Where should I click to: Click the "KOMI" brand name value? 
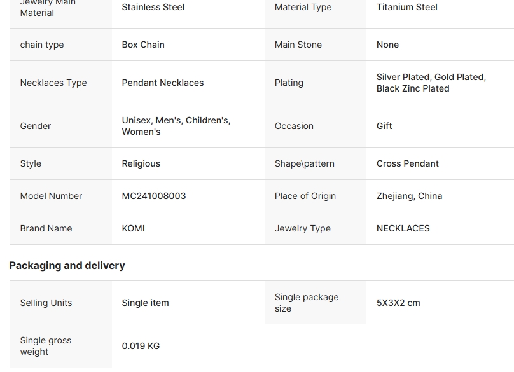[133, 228]
